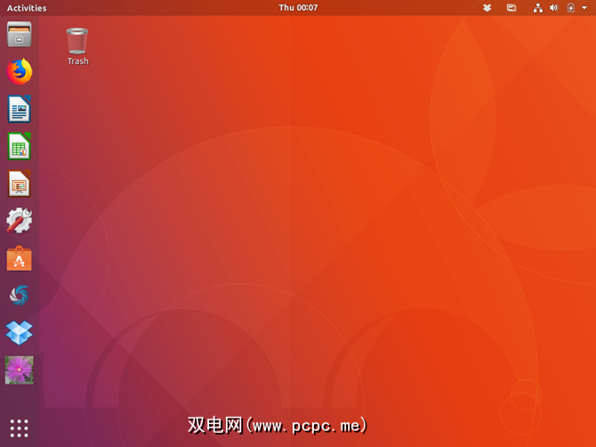Launch Firefox from the dock

pyautogui.click(x=19, y=72)
